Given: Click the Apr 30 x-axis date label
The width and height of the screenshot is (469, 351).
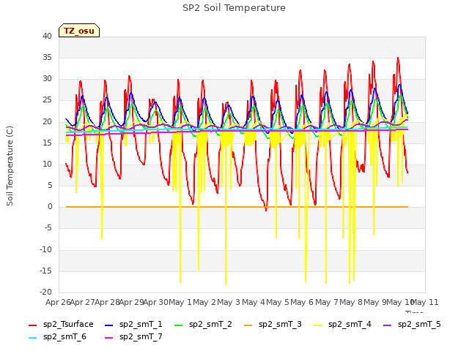Looking at the screenshot, I should pyautogui.click(x=156, y=303).
